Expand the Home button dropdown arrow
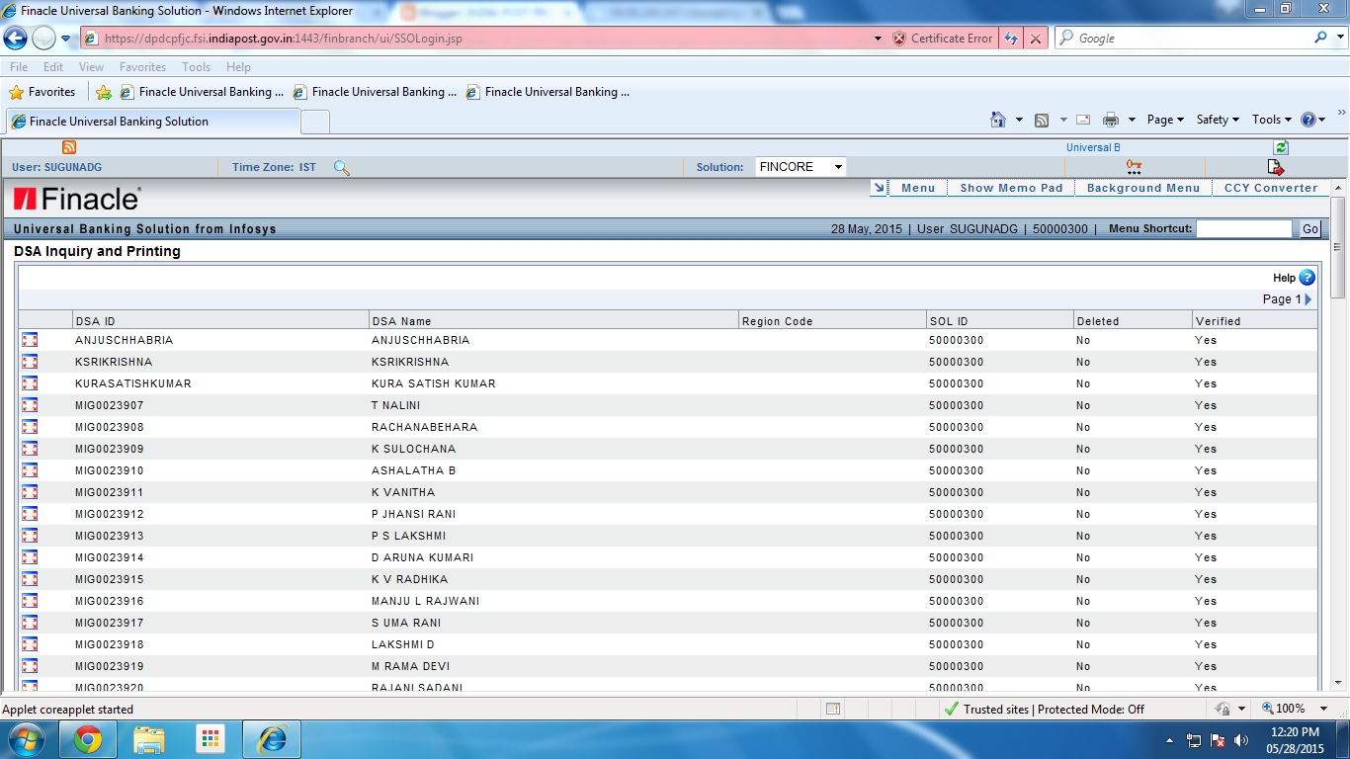The height and width of the screenshot is (759, 1350). pyautogui.click(x=1017, y=119)
